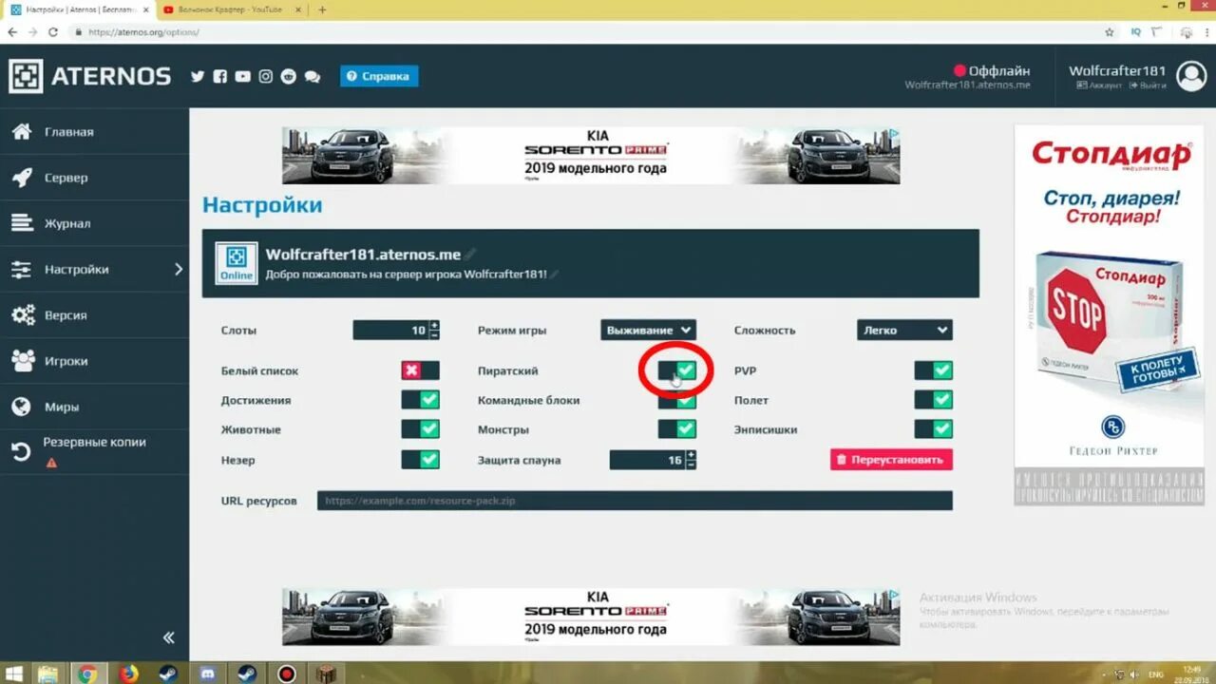The height and width of the screenshot is (684, 1216).
Task: Open Журнал in the sidebar
Action: [x=94, y=223]
